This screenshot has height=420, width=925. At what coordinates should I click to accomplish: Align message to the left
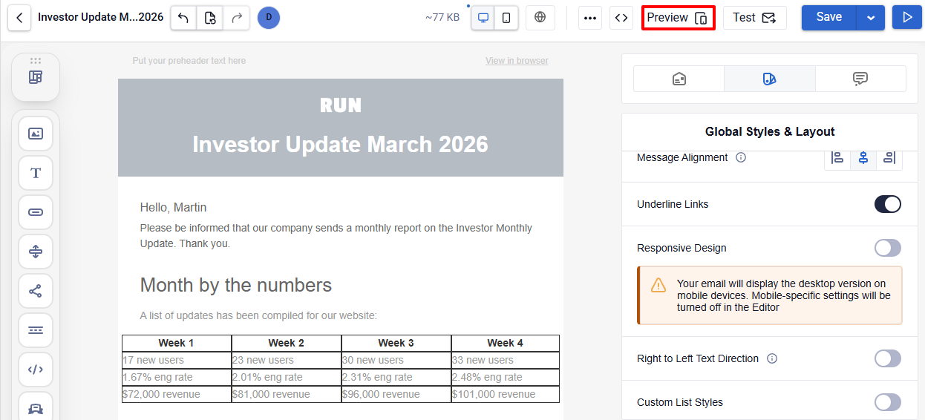pyautogui.click(x=837, y=157)
